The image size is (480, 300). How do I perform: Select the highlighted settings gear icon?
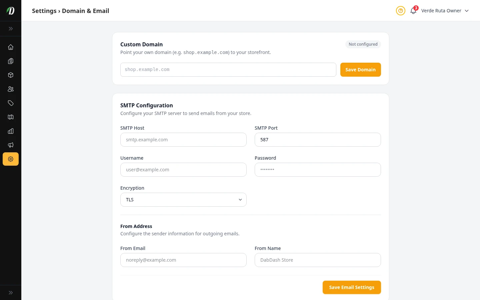[11, 159]
